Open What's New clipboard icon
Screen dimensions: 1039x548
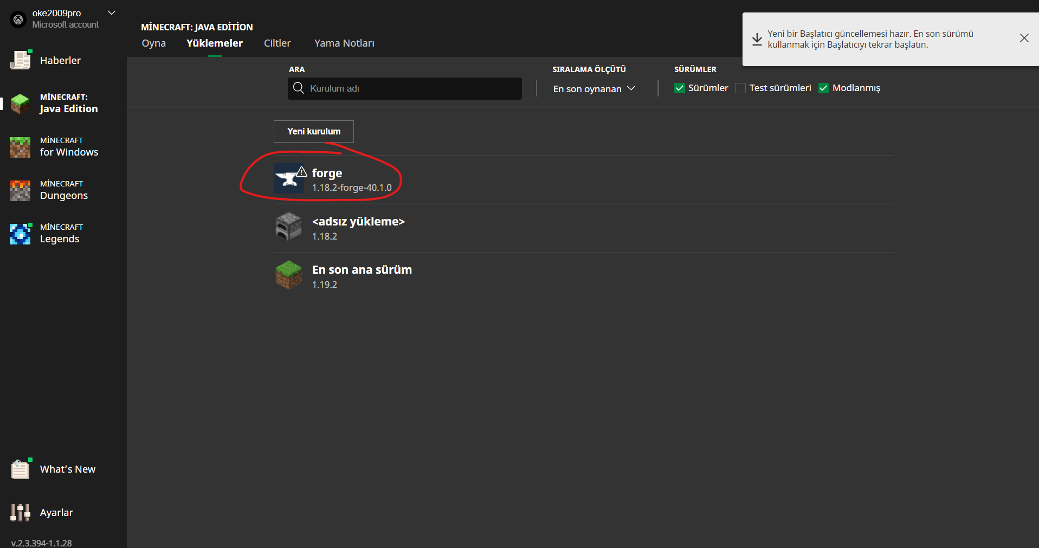[x=21, y=469]
